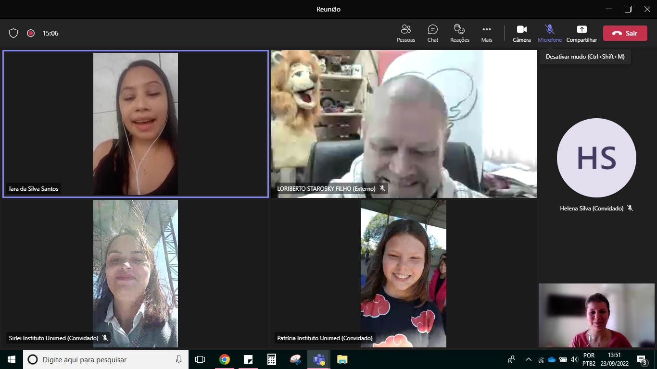Image resolution: width=657 pixels, height=369 pixels.
Task: Click the shield security icon
Action: pyautogui.click(x=13, y=33)
